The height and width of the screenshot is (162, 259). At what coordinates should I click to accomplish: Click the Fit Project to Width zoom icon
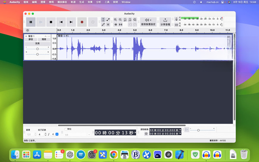[130, 20]
